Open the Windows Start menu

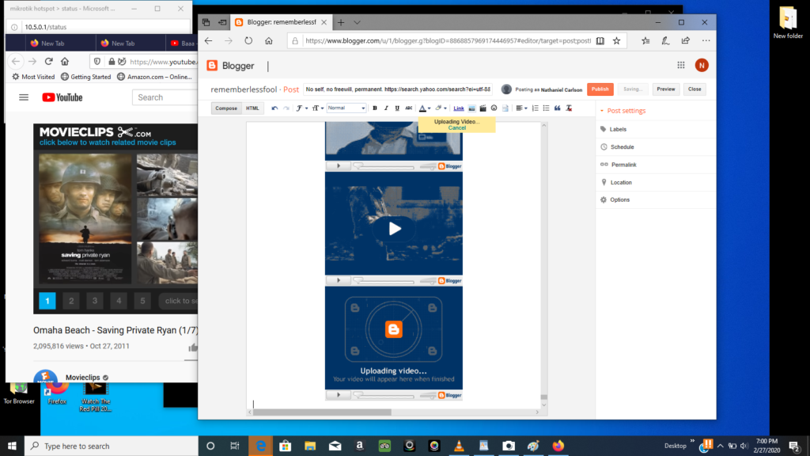click(12, 446)
